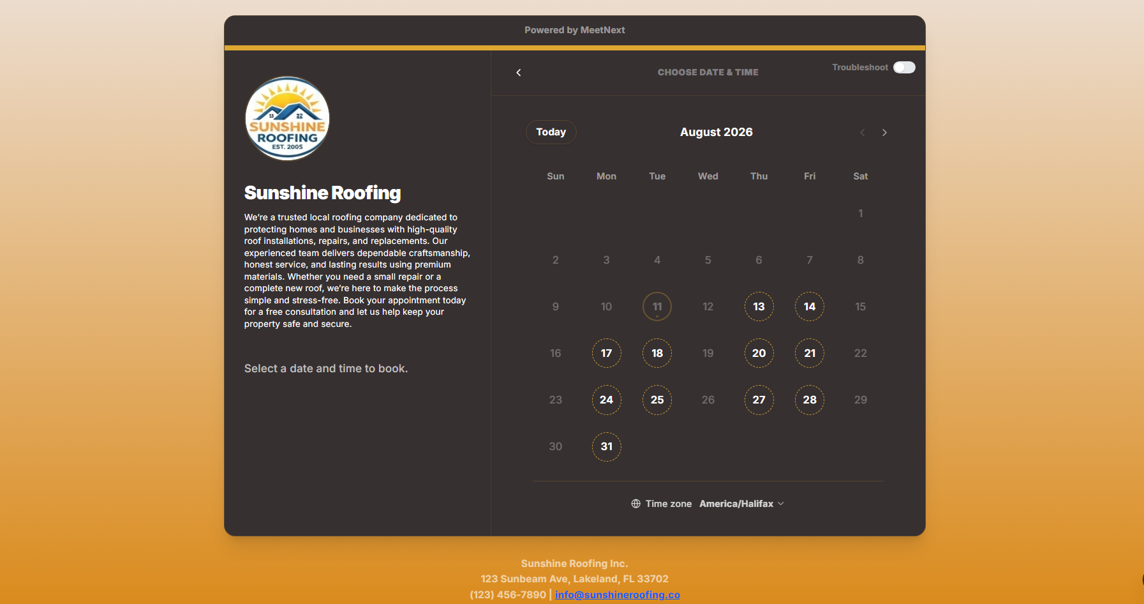The height and width of the screenshot is (604, 1144).
Task: Open the America/Halifax time zone dropdown
Action: tap(741, 504)
